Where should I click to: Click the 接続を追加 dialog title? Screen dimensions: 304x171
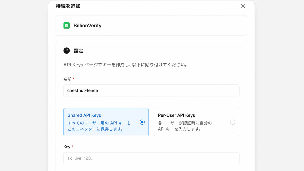(68, 6)
